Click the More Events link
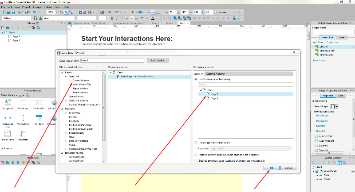 319,60
